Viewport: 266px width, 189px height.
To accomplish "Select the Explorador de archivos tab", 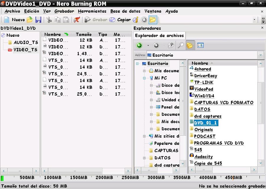I will coord(160,36).
